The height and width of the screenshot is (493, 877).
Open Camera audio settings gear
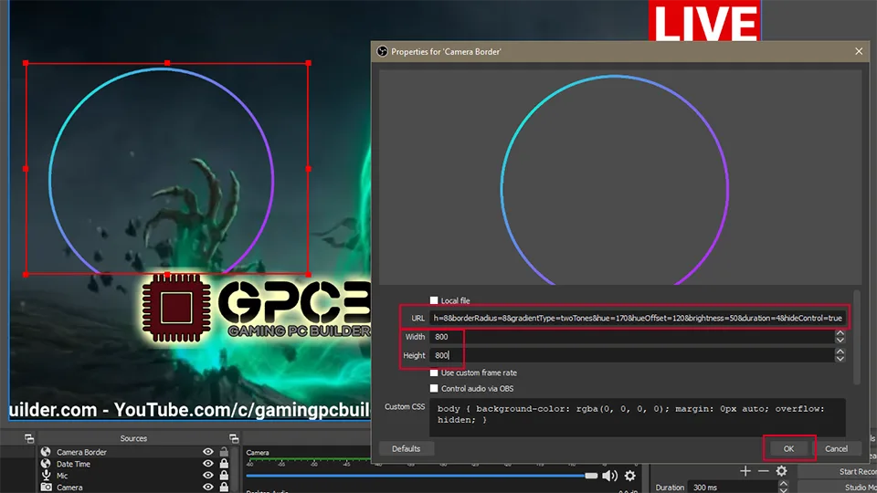point(629,476)
